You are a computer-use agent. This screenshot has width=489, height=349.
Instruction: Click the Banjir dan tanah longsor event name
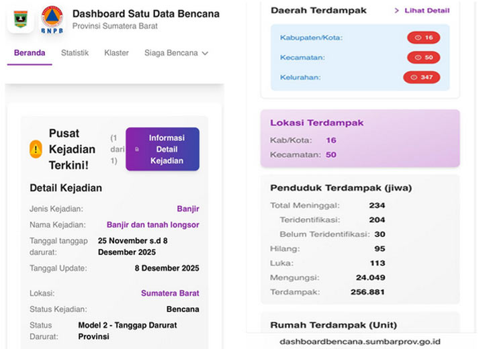(x=152, y=225)
